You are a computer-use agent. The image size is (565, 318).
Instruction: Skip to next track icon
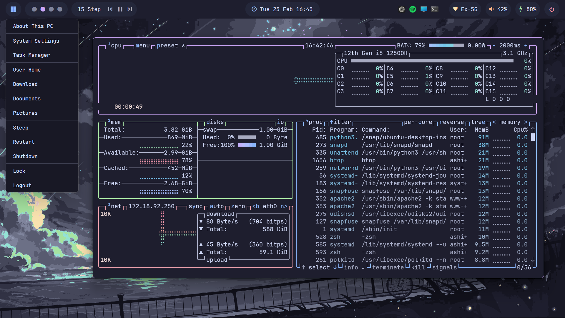130,9
